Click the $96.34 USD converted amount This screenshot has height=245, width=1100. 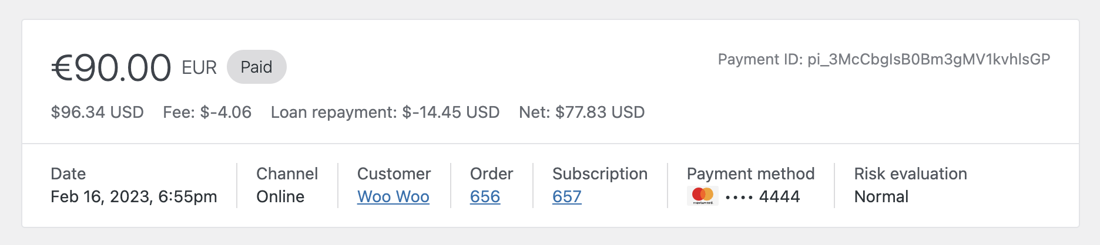click(98, 113)
